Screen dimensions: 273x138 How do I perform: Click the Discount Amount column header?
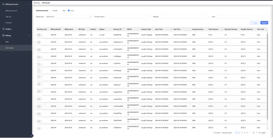click(x=231, y=29)
